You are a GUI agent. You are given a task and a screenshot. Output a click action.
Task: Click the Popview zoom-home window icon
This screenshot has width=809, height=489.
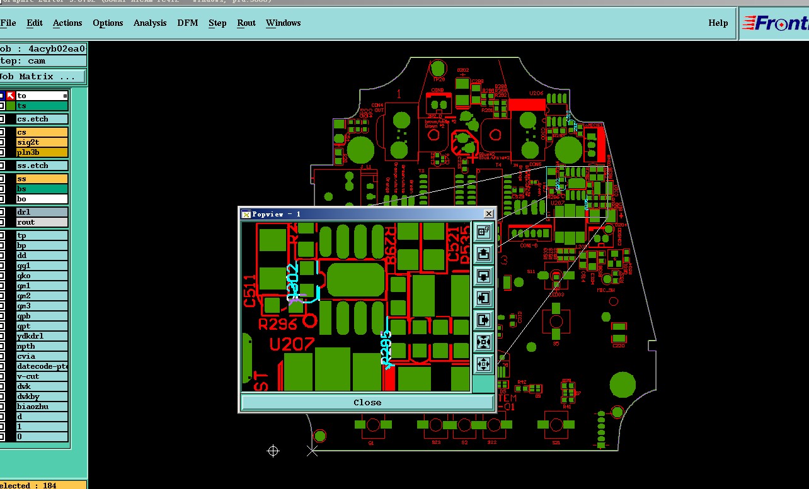point(483,232)
